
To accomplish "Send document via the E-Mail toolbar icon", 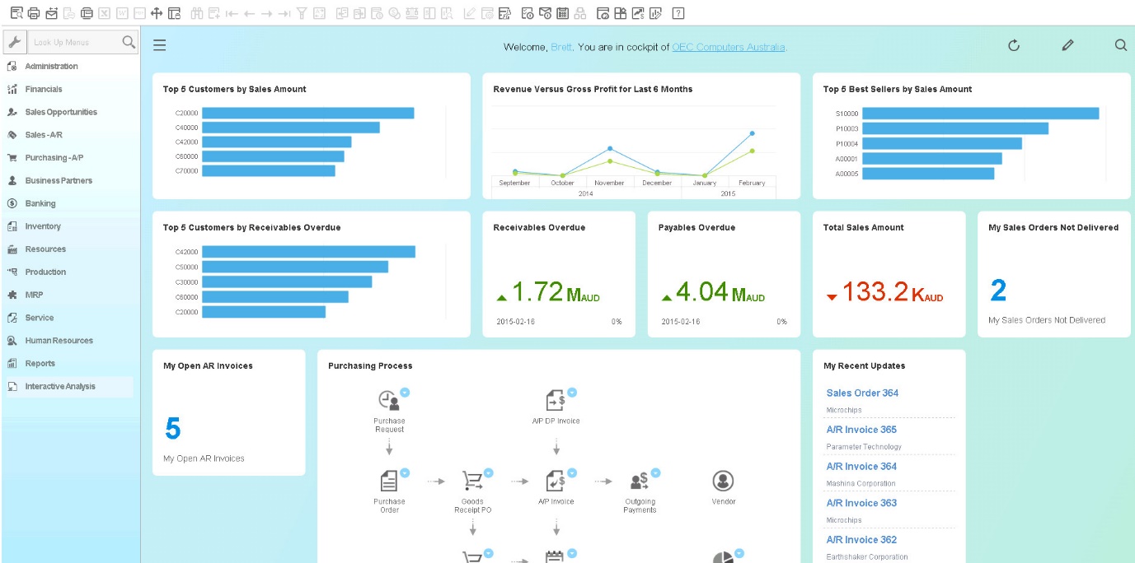I will tap(51, 12).
